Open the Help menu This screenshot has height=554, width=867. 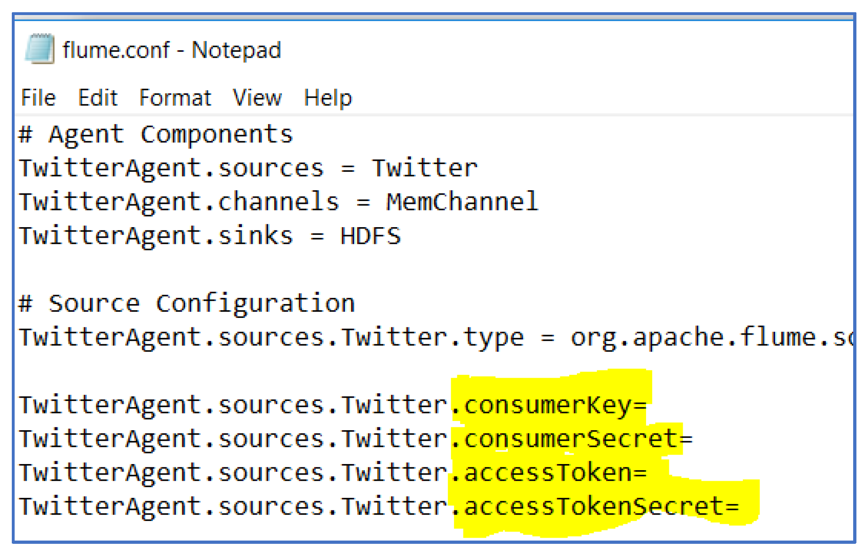tap(328, 98)
